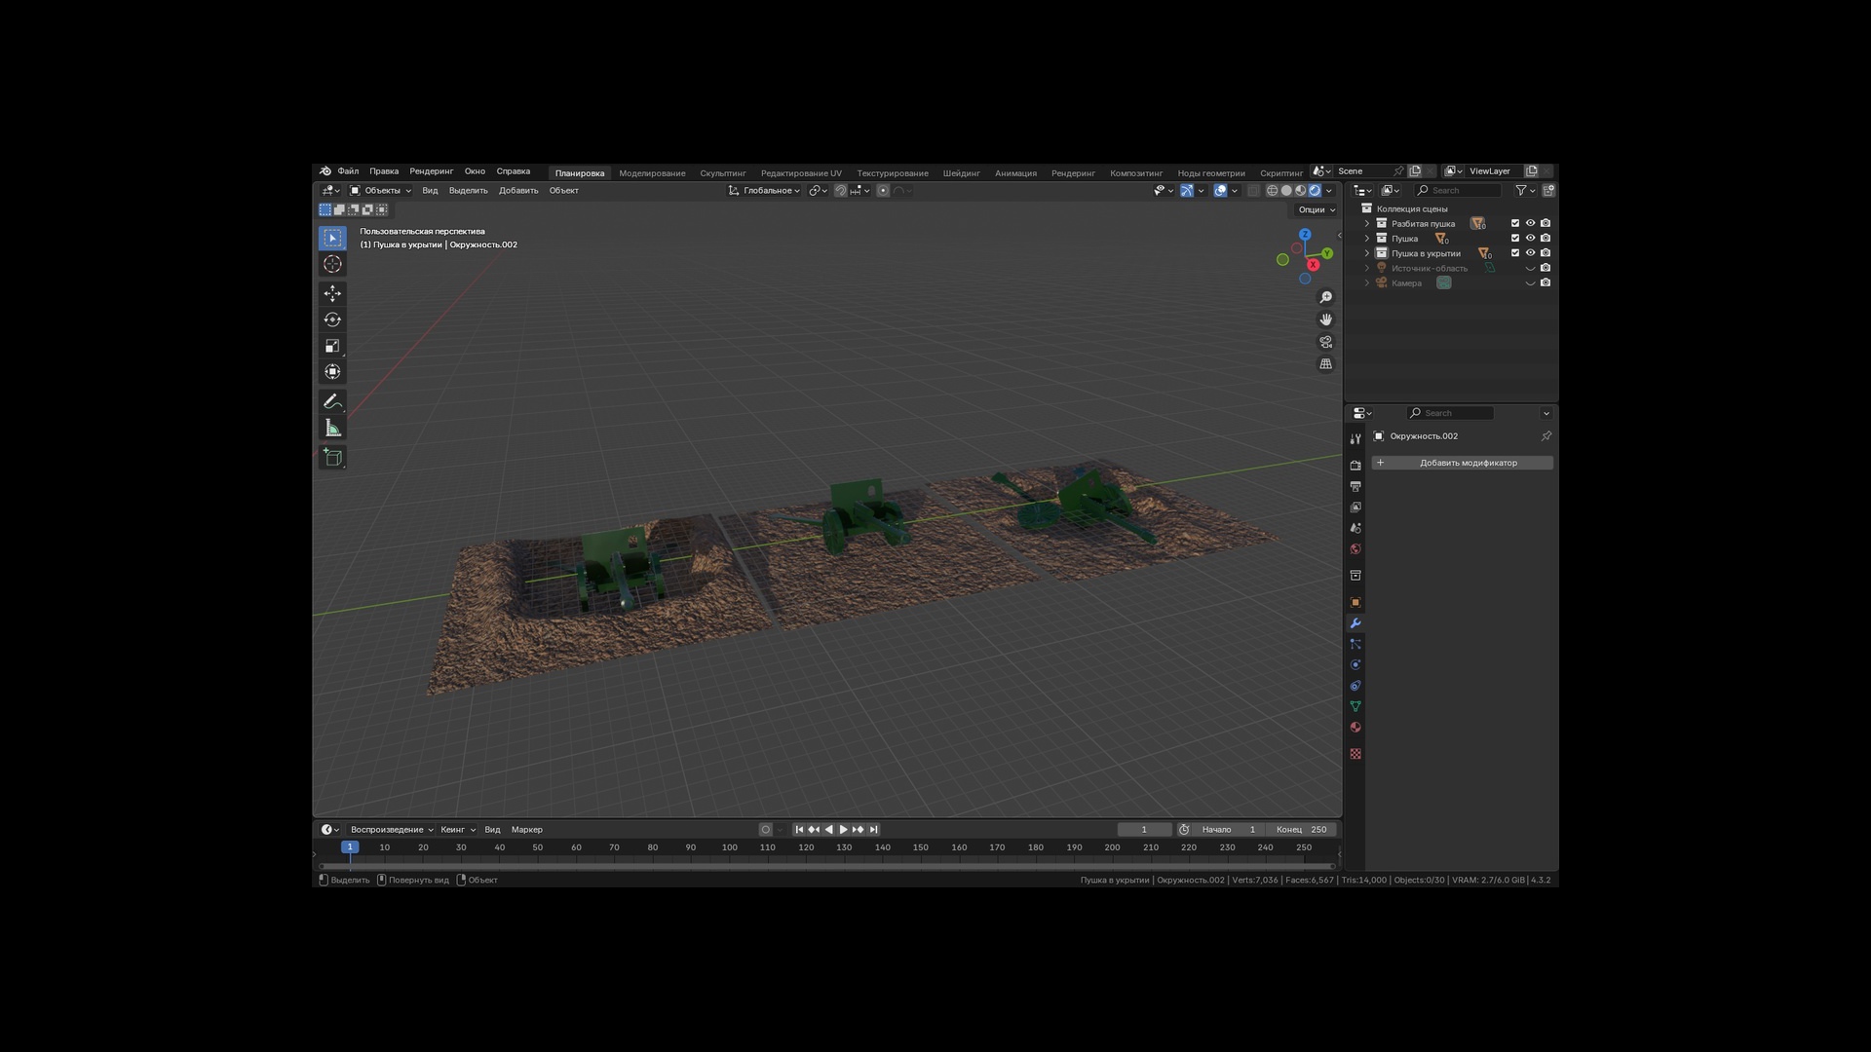
Task: Disable render for Пушка в укрытии
Action: point(1546,253)
